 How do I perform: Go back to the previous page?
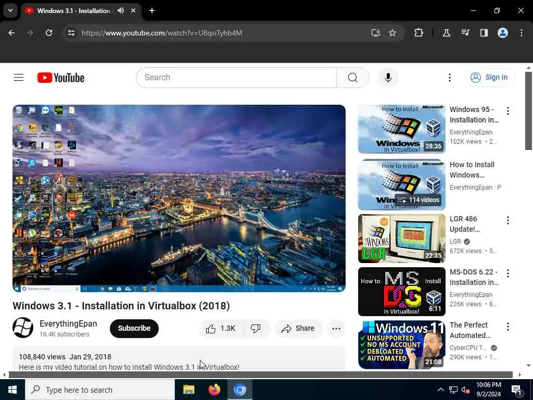[11, 33]
